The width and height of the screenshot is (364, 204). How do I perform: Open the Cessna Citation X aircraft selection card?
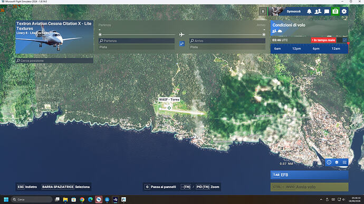click(x=54, y=37)
